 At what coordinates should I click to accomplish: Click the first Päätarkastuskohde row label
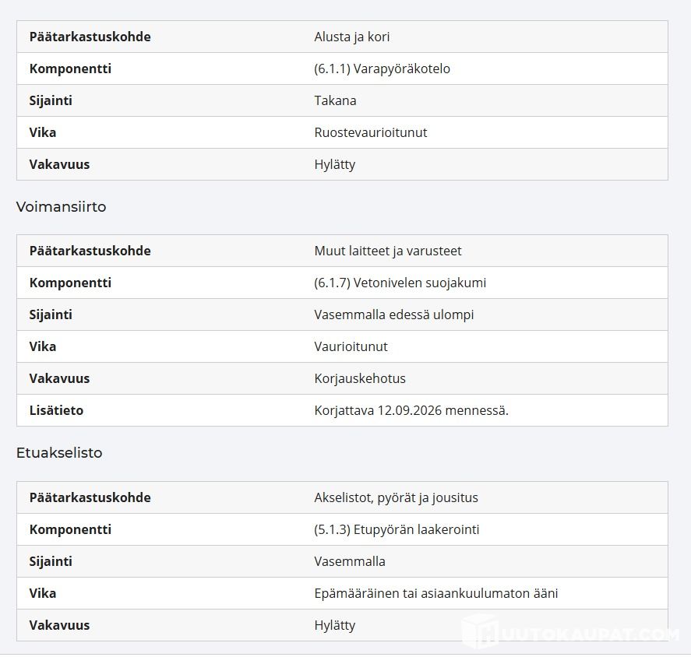tap(90, 37)
